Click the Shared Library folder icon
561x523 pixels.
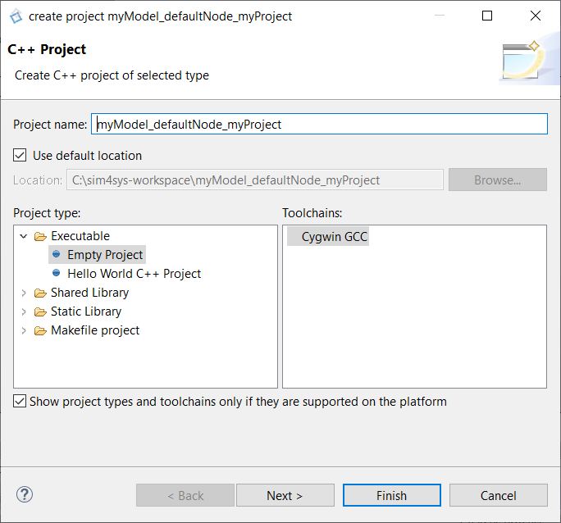[40, 293]
